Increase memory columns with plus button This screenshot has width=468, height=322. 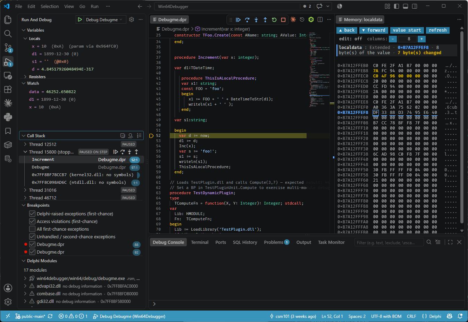pyautogui.click(x=421, y=39)
